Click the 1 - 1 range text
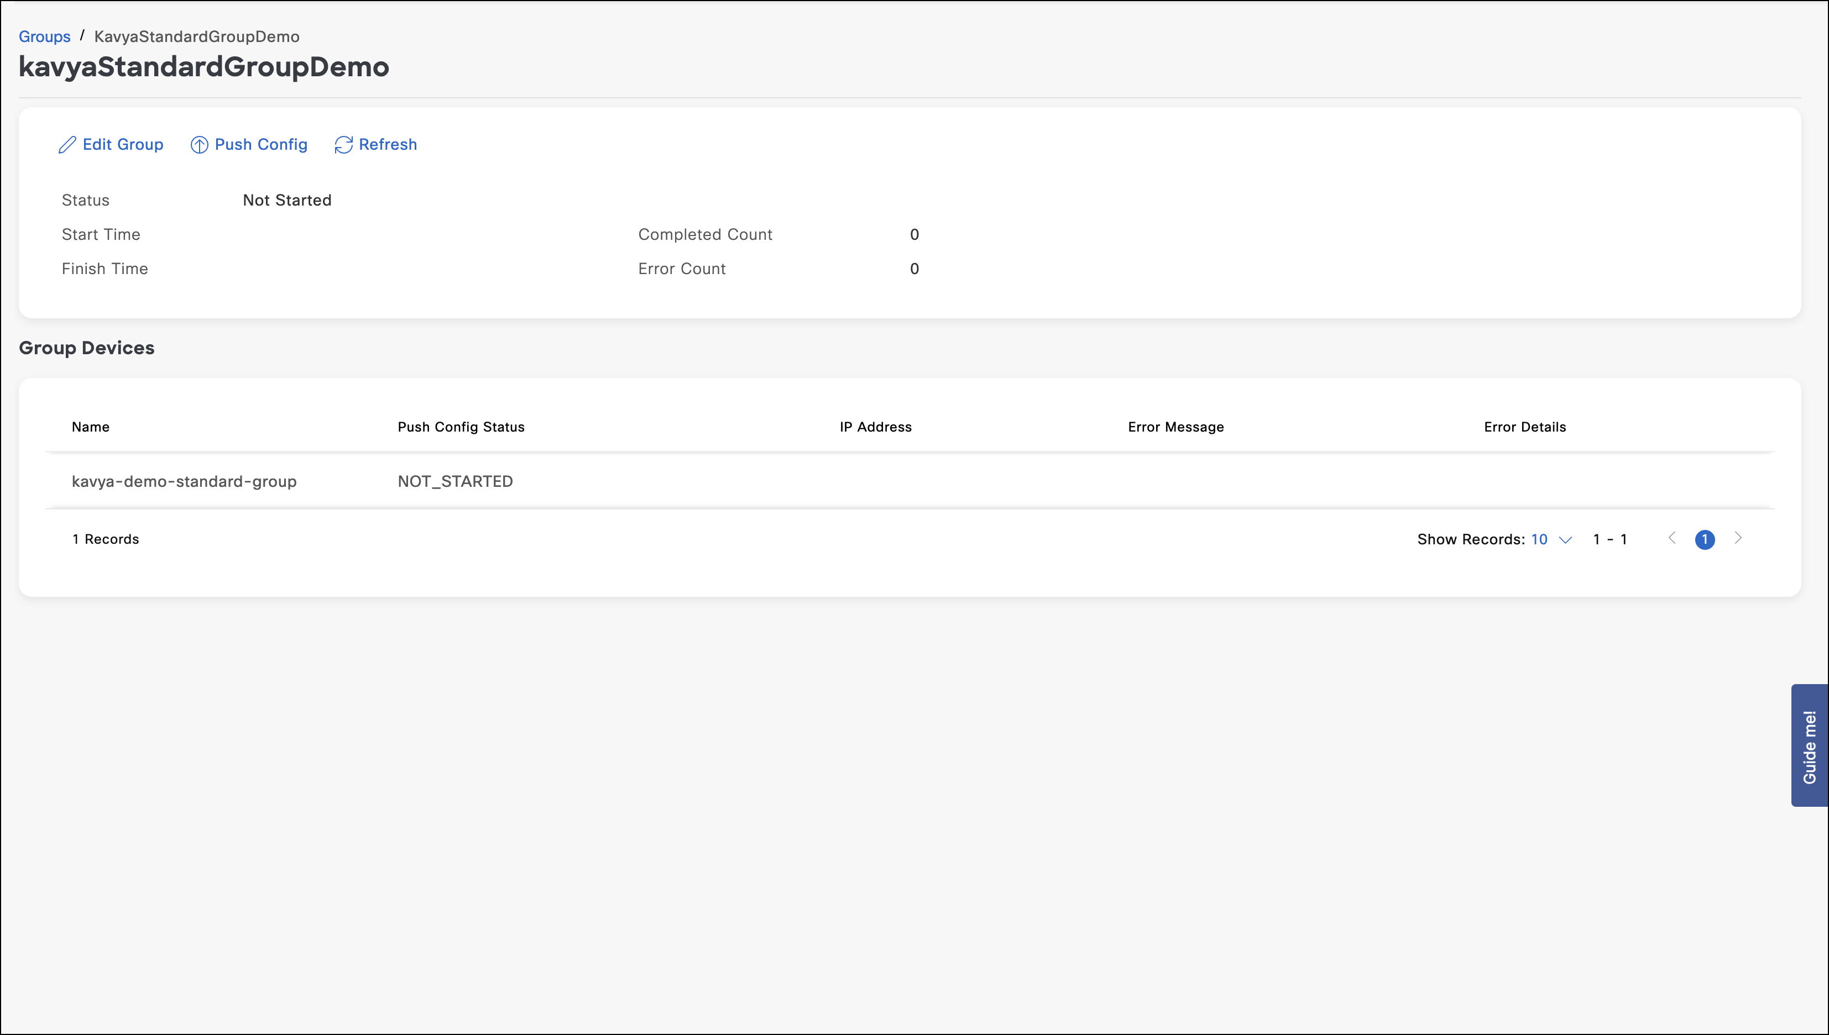 pos(1610,539)
